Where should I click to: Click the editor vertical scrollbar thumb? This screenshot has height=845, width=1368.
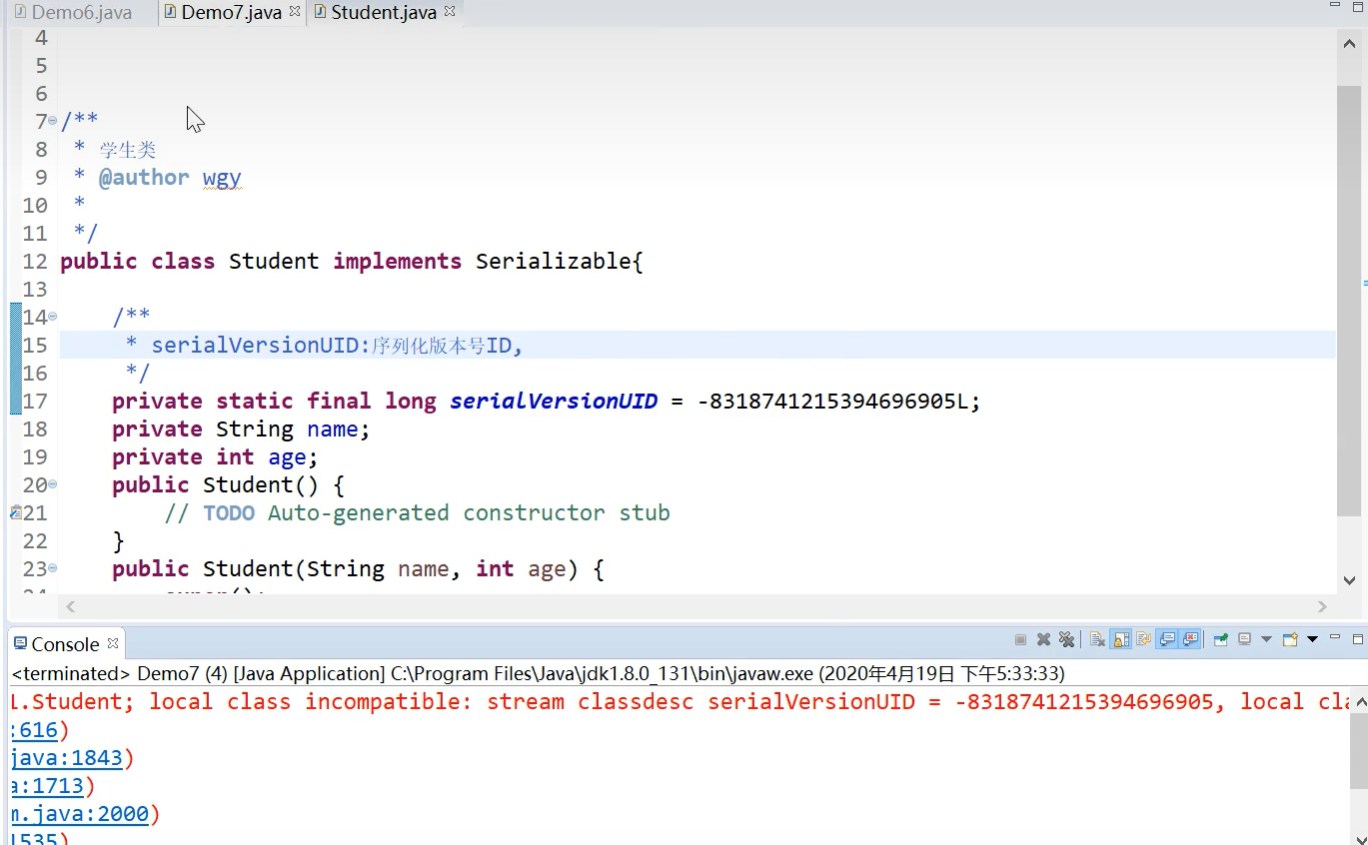click(x=1349, y=301)
